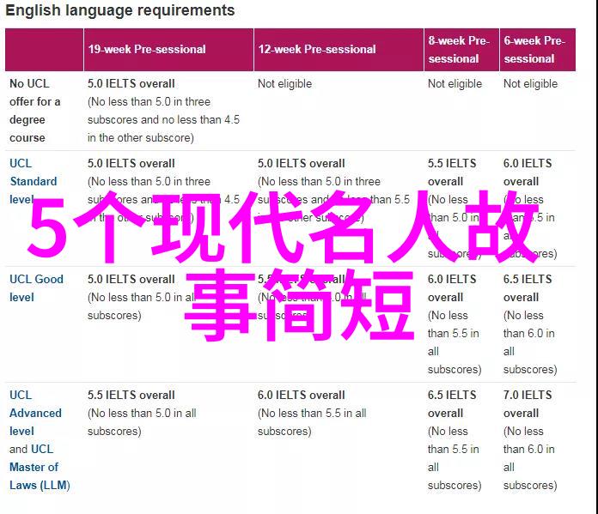598x514 pixels.
Task: Click Standard level 12-week '5.0 IELTS overall' cell
Action: pyautogui.click(x=301, y=163)
